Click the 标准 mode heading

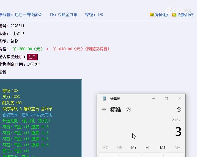[116, 110]
